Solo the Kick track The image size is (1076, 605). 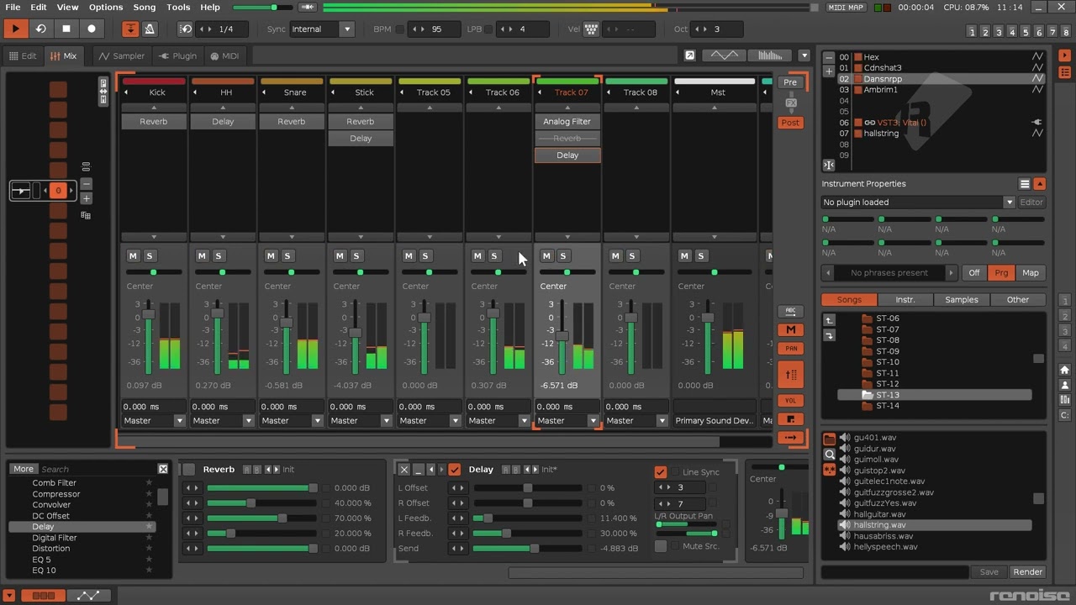[150, 255]
